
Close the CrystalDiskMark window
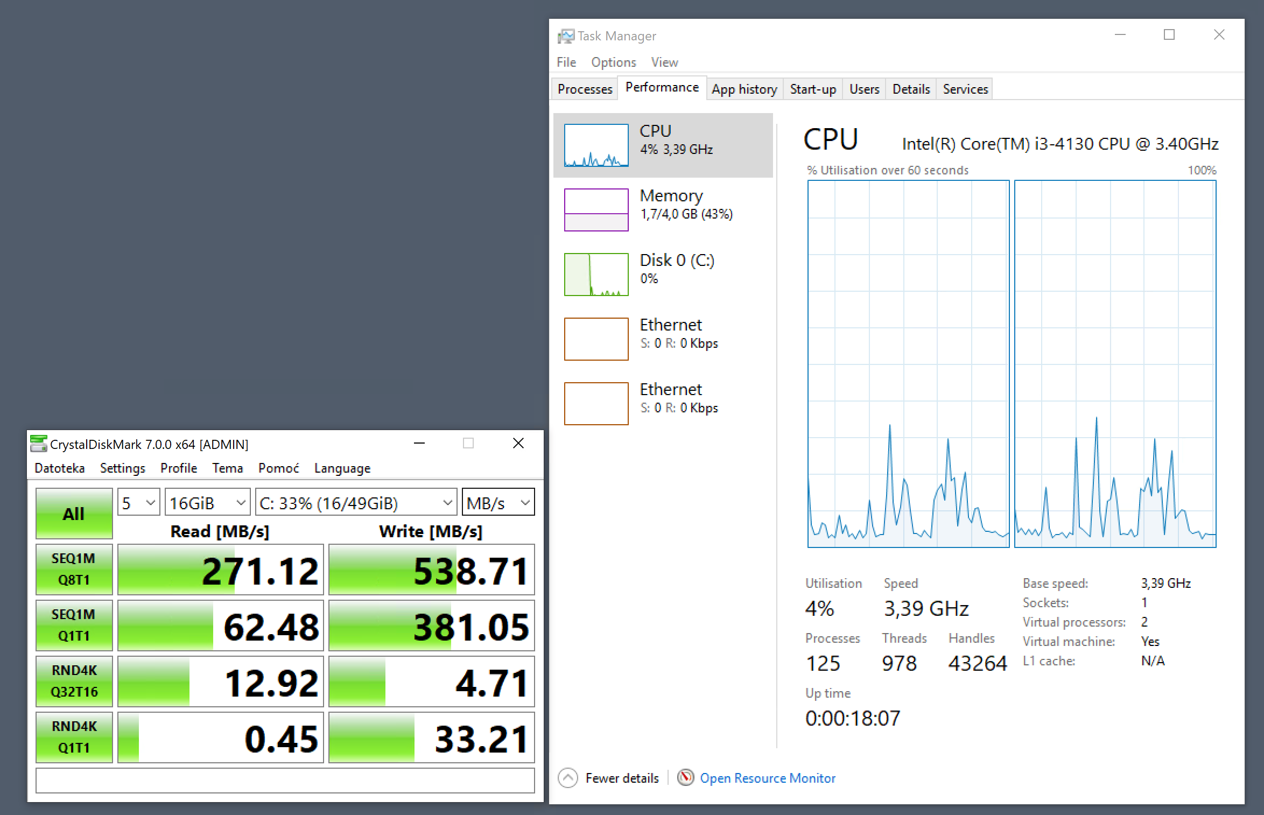point(518,443)
